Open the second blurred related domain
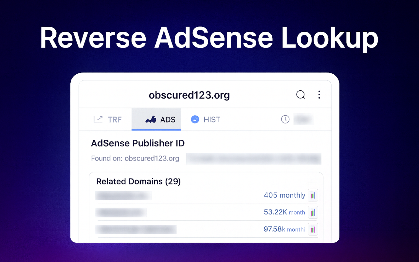Image resolution: width=419 pixels, height=262 pixels. coord(121,213)
